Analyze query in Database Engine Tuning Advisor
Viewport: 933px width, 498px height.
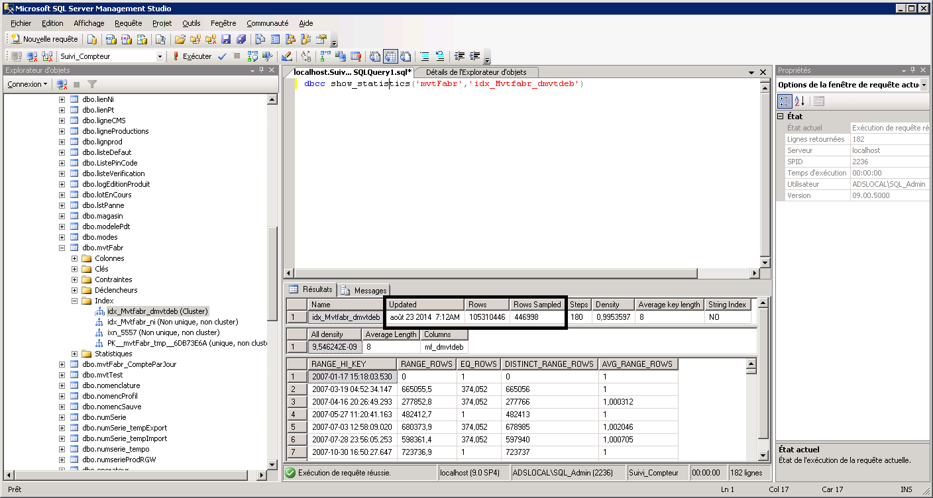coord(268,56)
